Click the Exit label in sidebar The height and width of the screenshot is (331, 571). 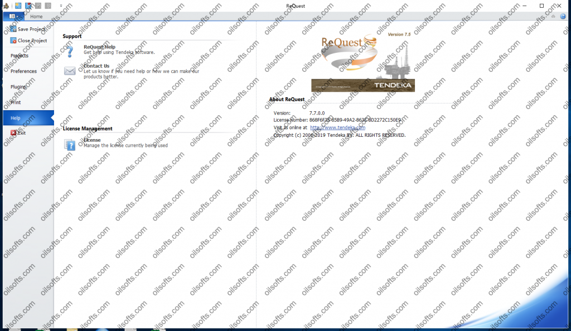coord(22,133)
